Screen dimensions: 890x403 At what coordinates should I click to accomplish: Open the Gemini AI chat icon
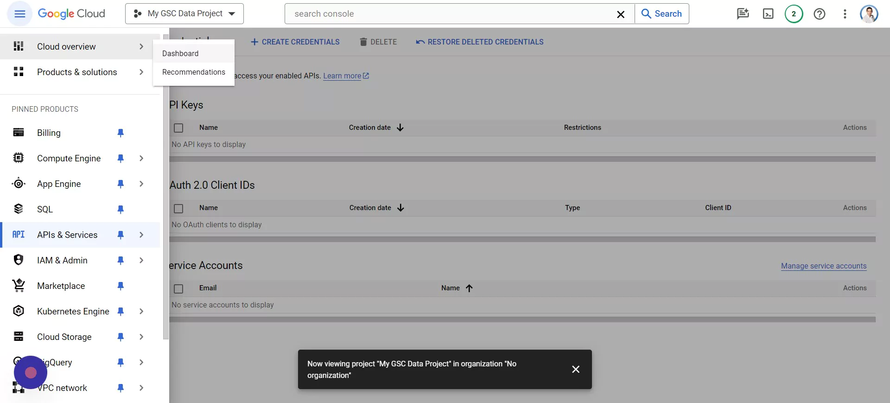[x=743, y=14]
